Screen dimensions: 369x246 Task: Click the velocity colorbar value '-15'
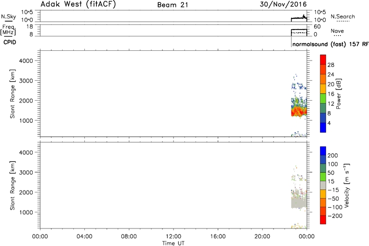coord(333,190)
